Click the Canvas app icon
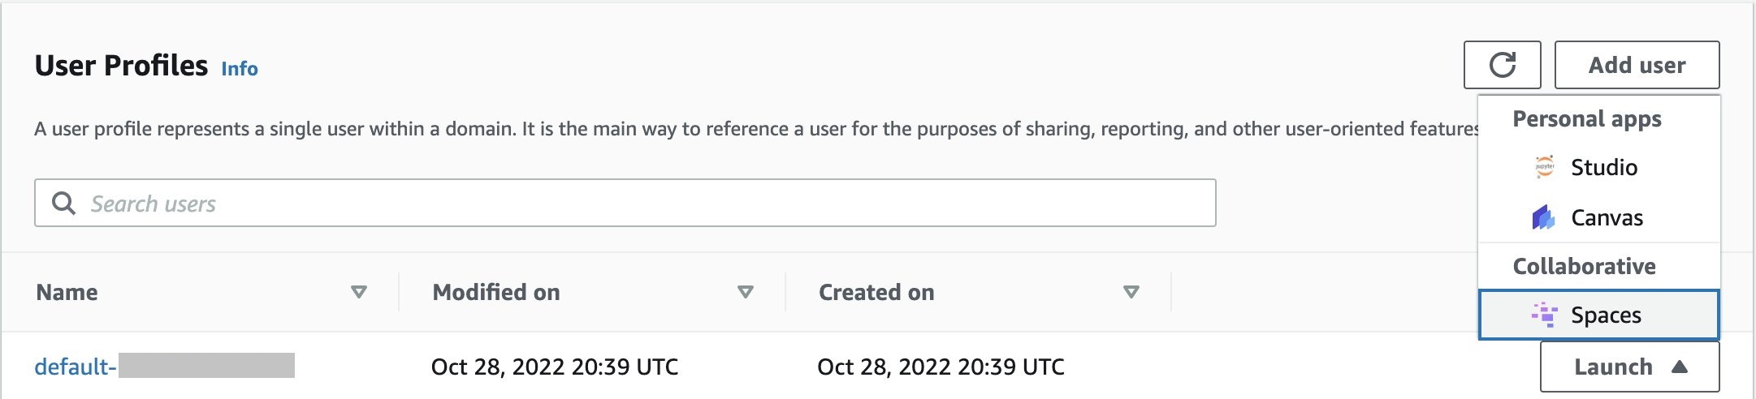Screen dimensions: 1756x399 1543,217
